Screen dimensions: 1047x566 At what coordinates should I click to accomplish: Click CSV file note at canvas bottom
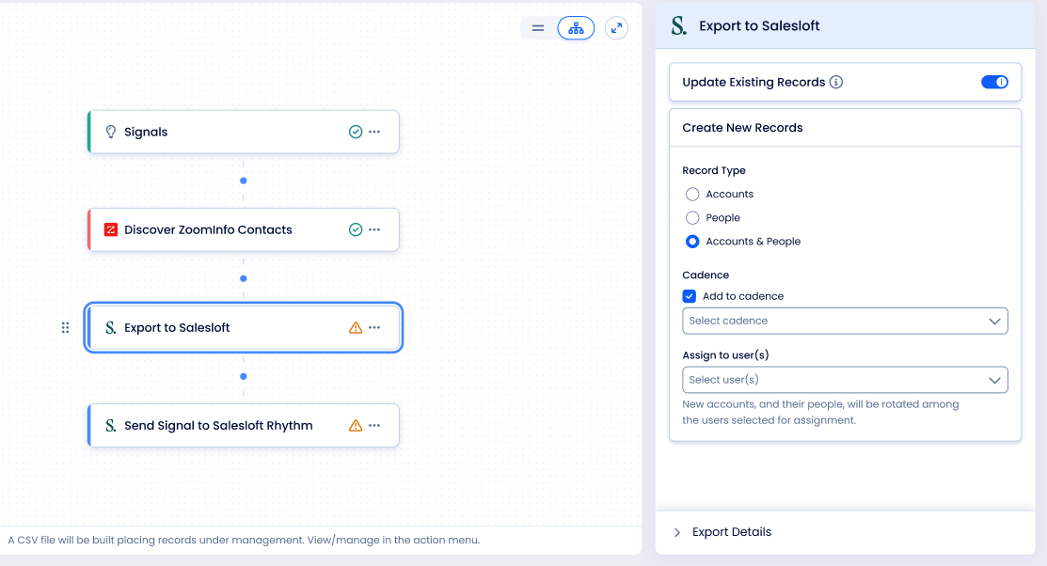click(244, 540)
